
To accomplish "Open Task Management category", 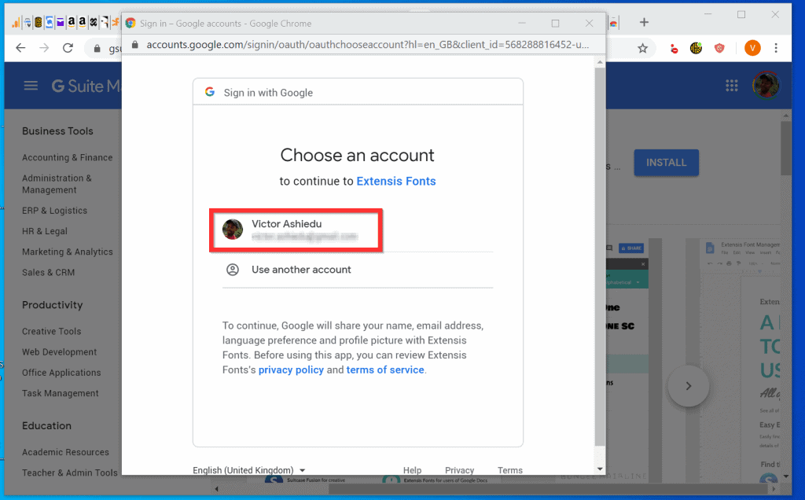I will tap(60, 393).
